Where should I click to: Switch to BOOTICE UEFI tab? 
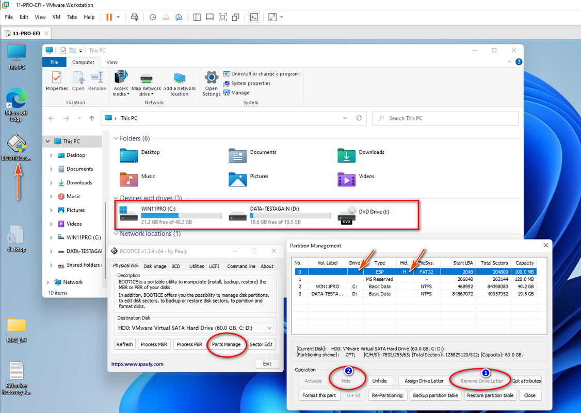pos(214,266)
